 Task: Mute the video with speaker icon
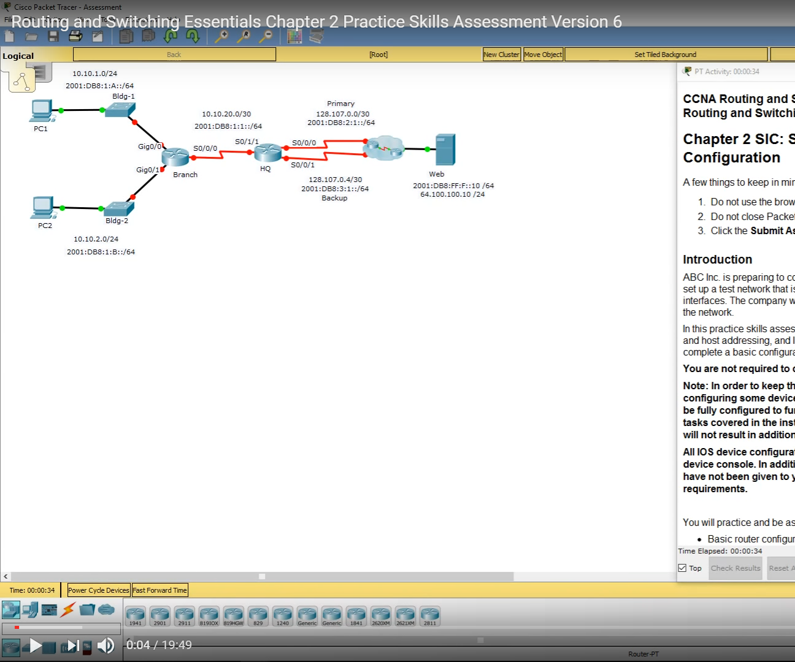(x=106, y=645)
